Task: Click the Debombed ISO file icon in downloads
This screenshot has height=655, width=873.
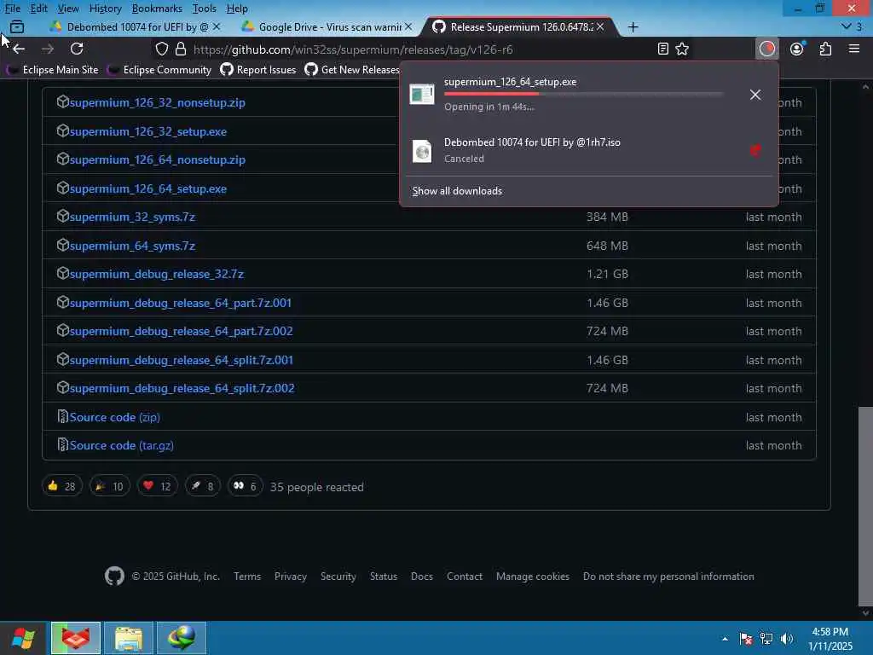Action: click(x=421, y=151)
